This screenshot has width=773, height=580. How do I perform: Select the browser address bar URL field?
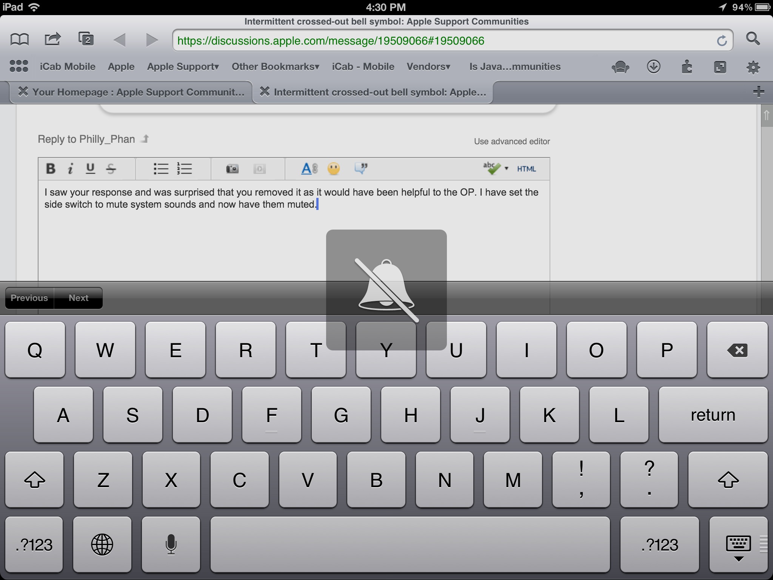click(415, 39)
